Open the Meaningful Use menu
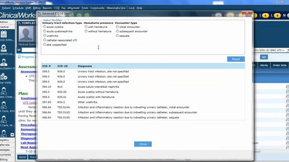Screen dimensions: 289x162 tap(116, 8)
